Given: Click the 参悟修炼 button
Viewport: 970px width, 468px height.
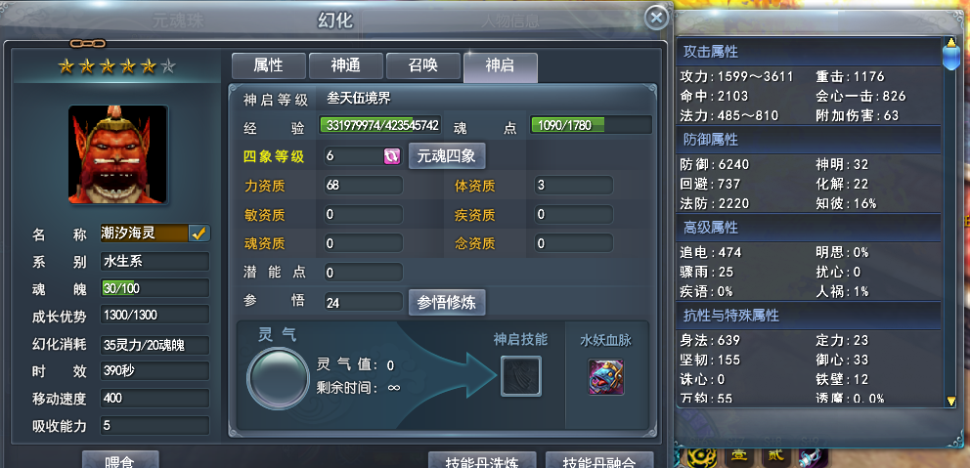Looking at the screenshot, I should [447, 302].
